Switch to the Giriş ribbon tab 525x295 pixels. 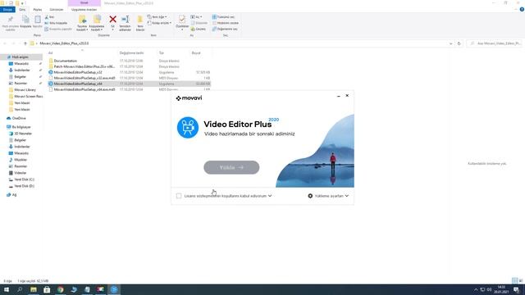point(22,10)
